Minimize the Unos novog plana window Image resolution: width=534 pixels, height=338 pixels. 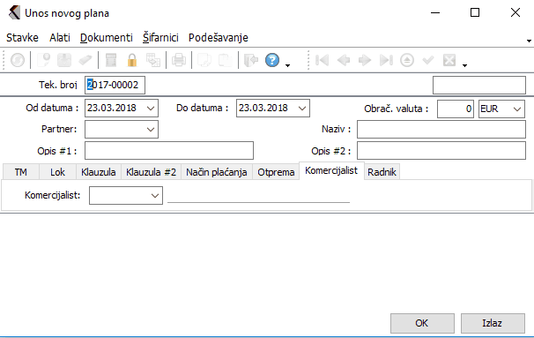tap(435, 12)
